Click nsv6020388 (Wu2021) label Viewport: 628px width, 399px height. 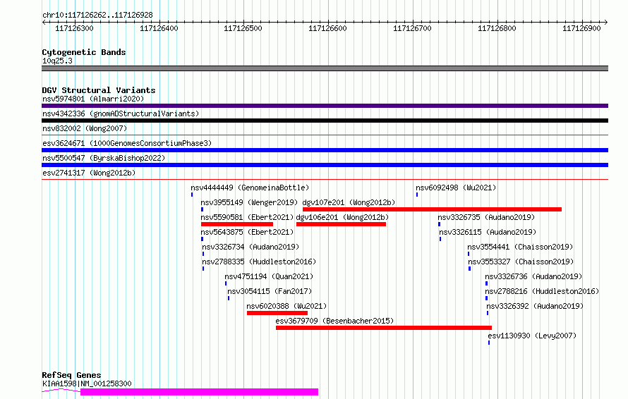(x=286, y=306)
